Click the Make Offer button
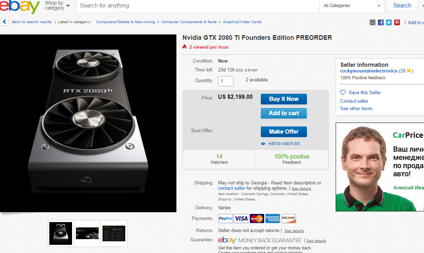Screen dimensions: 424x253 pyautogui.click(x=283, y=131)
